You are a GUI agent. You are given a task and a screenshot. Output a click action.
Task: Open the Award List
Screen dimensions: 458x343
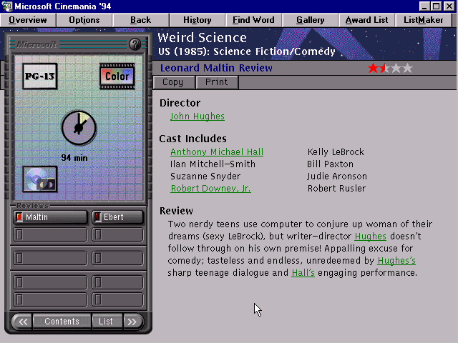click(x=366, y=20)
